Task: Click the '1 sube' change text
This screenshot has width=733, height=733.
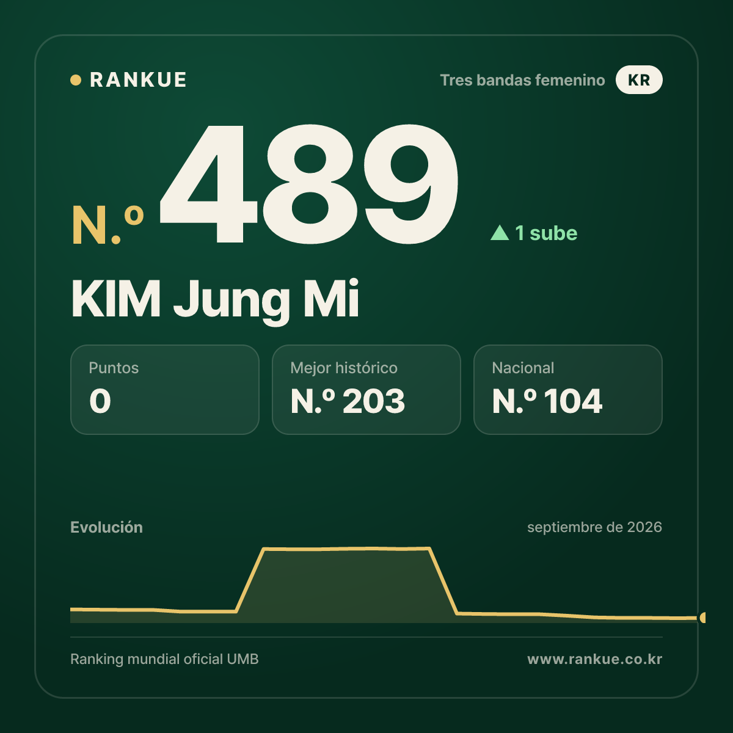Action: [x=546, y=233]
